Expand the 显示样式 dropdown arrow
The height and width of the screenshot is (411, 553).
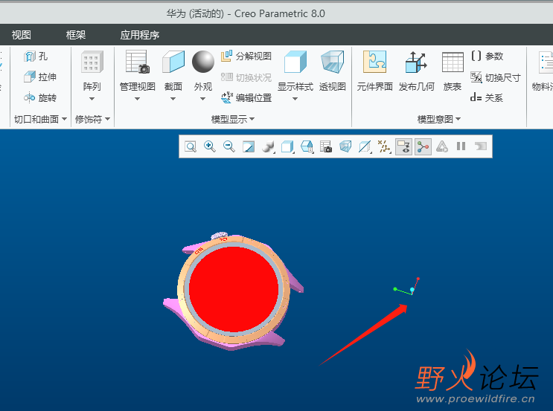[295, 99]
